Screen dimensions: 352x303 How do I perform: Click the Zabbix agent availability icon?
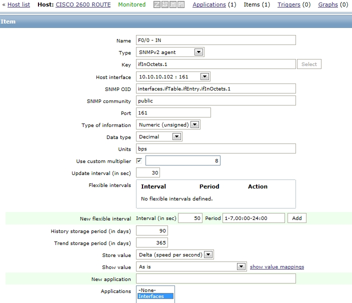click(157, 4)
